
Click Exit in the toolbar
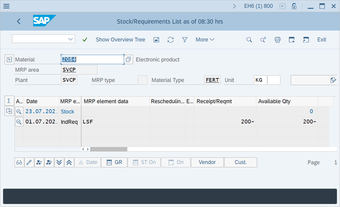(x=322, y=40)
